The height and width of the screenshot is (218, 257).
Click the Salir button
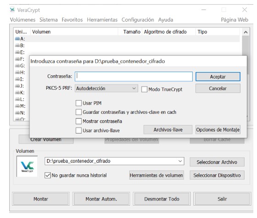222,199
